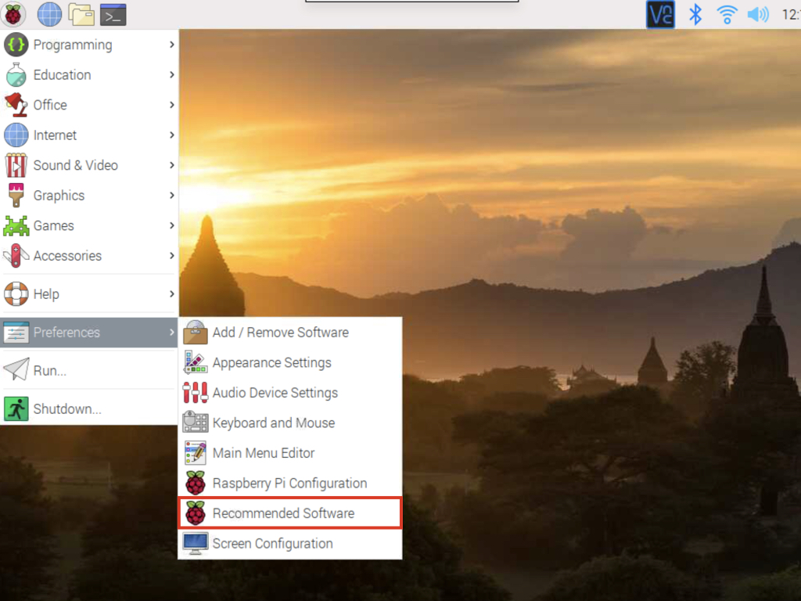Click the Sound & Video popcorn icon
This screenshot has width=801, height=601.
[x=16, y=165]
